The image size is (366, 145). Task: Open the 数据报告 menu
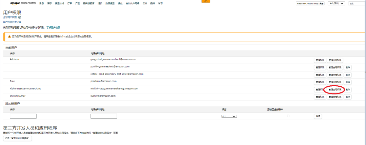(x=110, y=3)
